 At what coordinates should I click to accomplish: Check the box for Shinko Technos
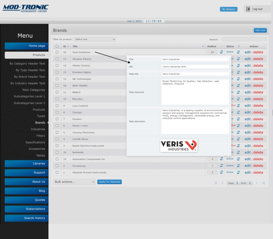[57, 65]
